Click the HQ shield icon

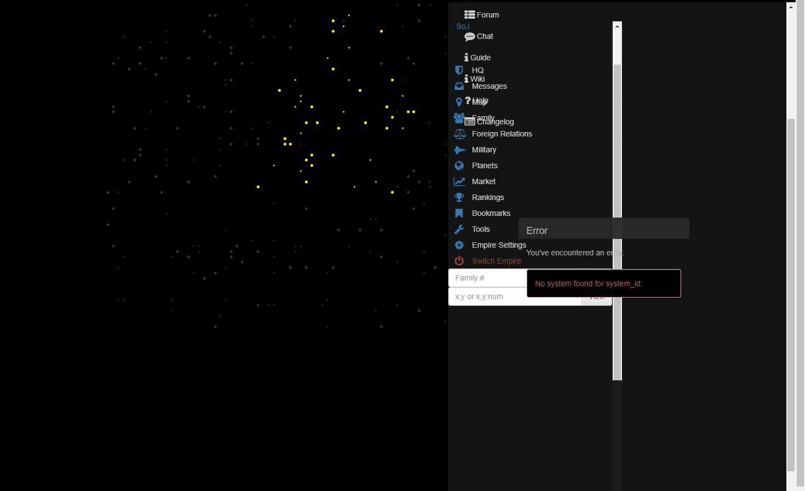[459, 70]
